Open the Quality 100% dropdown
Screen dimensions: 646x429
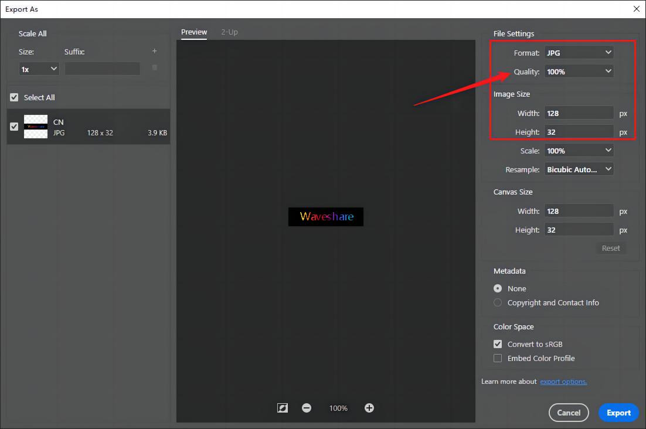tap(579, 71)
